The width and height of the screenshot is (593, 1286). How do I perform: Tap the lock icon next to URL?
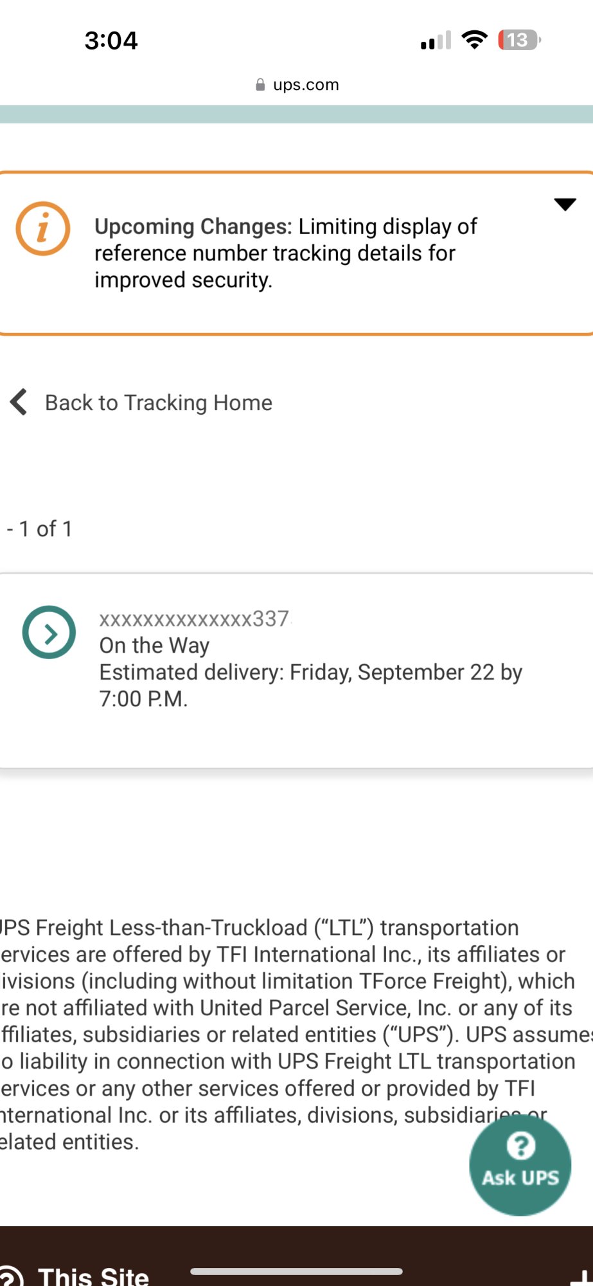260,85
